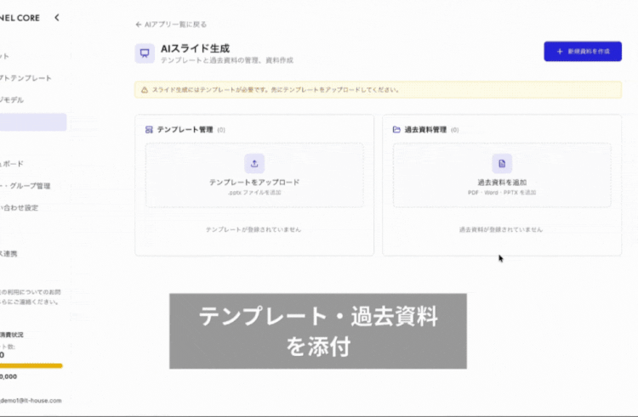Click the past material document icon
638x417 pixels.
tap(502, 164)
